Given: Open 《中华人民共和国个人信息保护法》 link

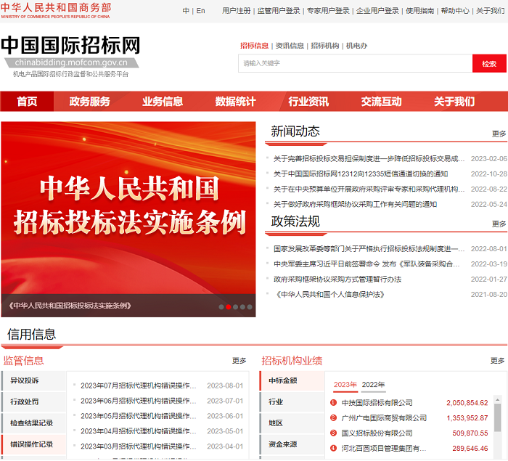Looking at the screenshot, I should 329,295.
